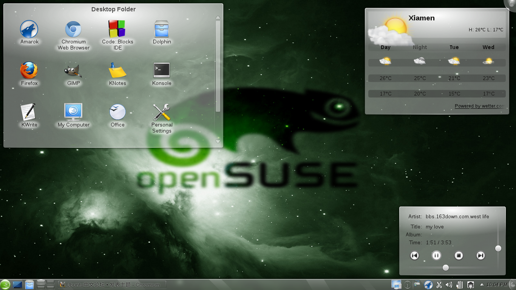The height and width of the screenshot is (290, 516).
Task: Select the Day column header in weather widget
Action: tap(386, 47)
